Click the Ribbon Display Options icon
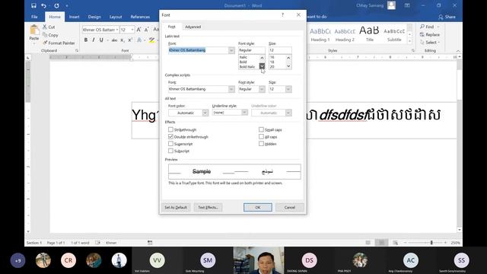The width and height of the screenshot is (487, 274). click(x=407, y=5)
